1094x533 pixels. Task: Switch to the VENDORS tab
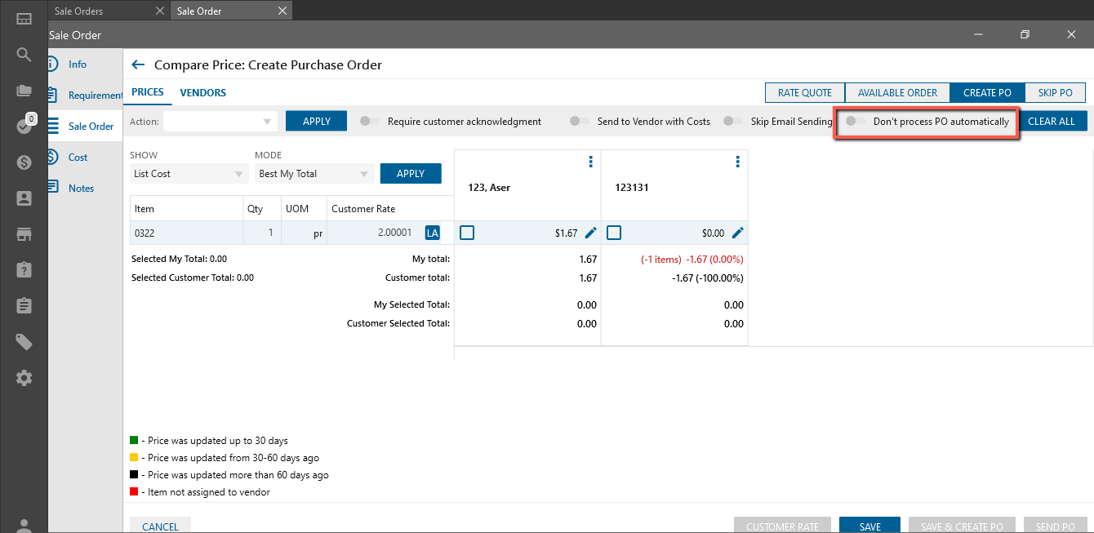point(202,93)
